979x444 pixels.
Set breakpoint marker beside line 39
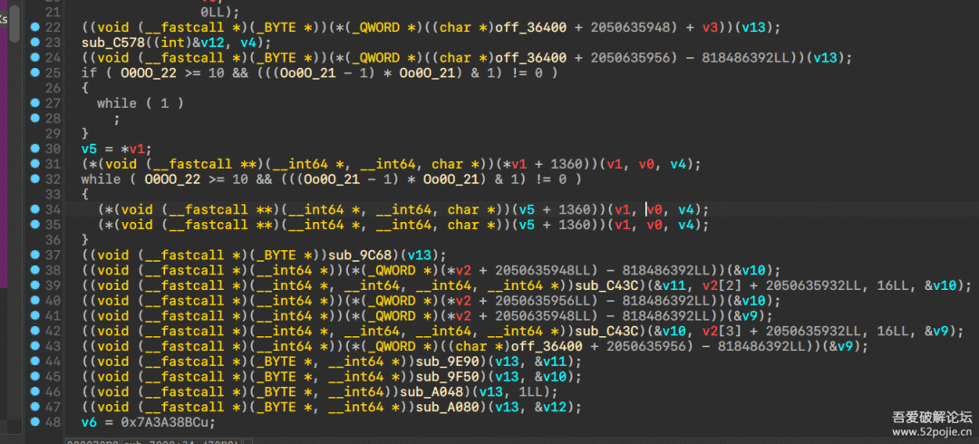pyautogui.click(x=34, y=285)
